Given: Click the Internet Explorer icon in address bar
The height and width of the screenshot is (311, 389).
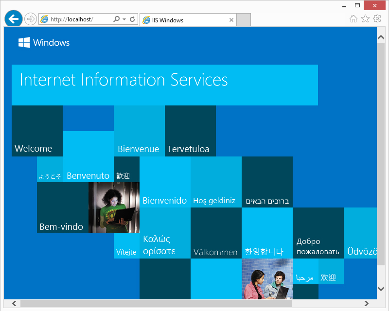Looking at the screenshot, I should pyautogui.click(x=44, y=19).
